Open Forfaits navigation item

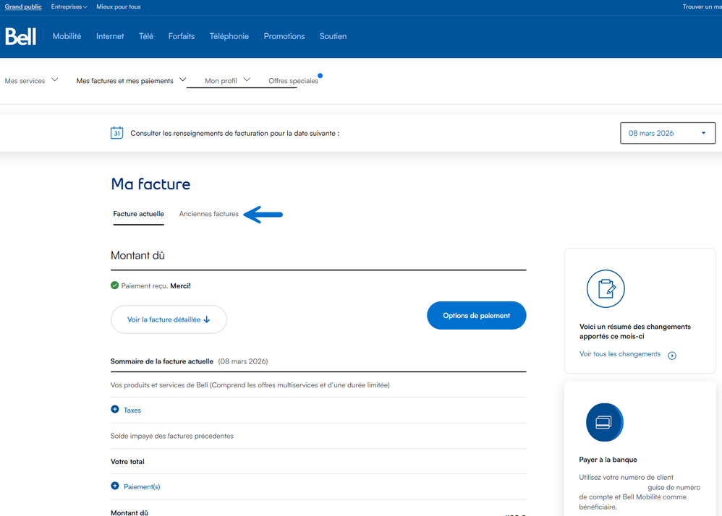(182, 36)
